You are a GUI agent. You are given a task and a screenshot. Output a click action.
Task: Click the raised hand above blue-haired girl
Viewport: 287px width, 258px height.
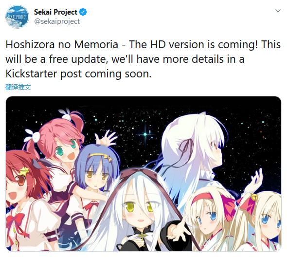click(106, 138)
